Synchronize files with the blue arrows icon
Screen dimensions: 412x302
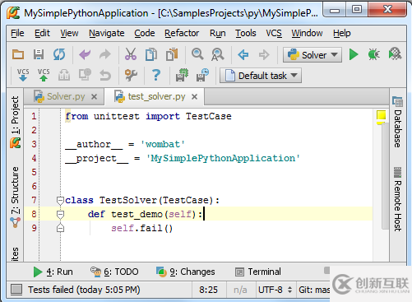59,54
